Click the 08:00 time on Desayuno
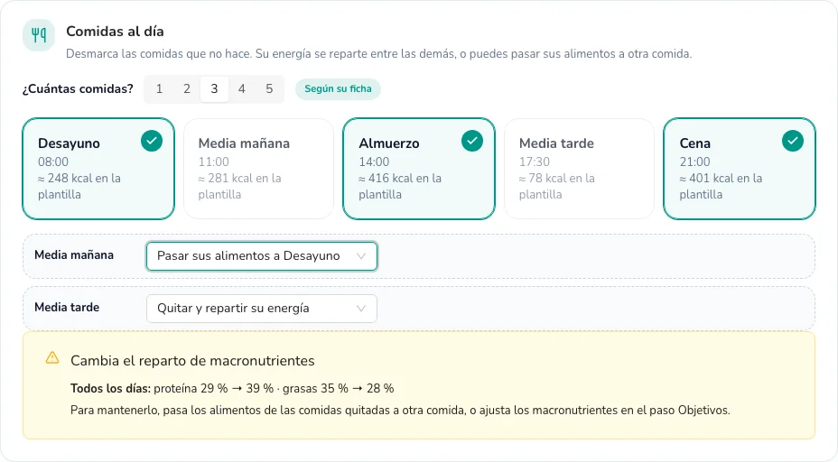This screenshot has height=462, width=838. pos(53,162)
